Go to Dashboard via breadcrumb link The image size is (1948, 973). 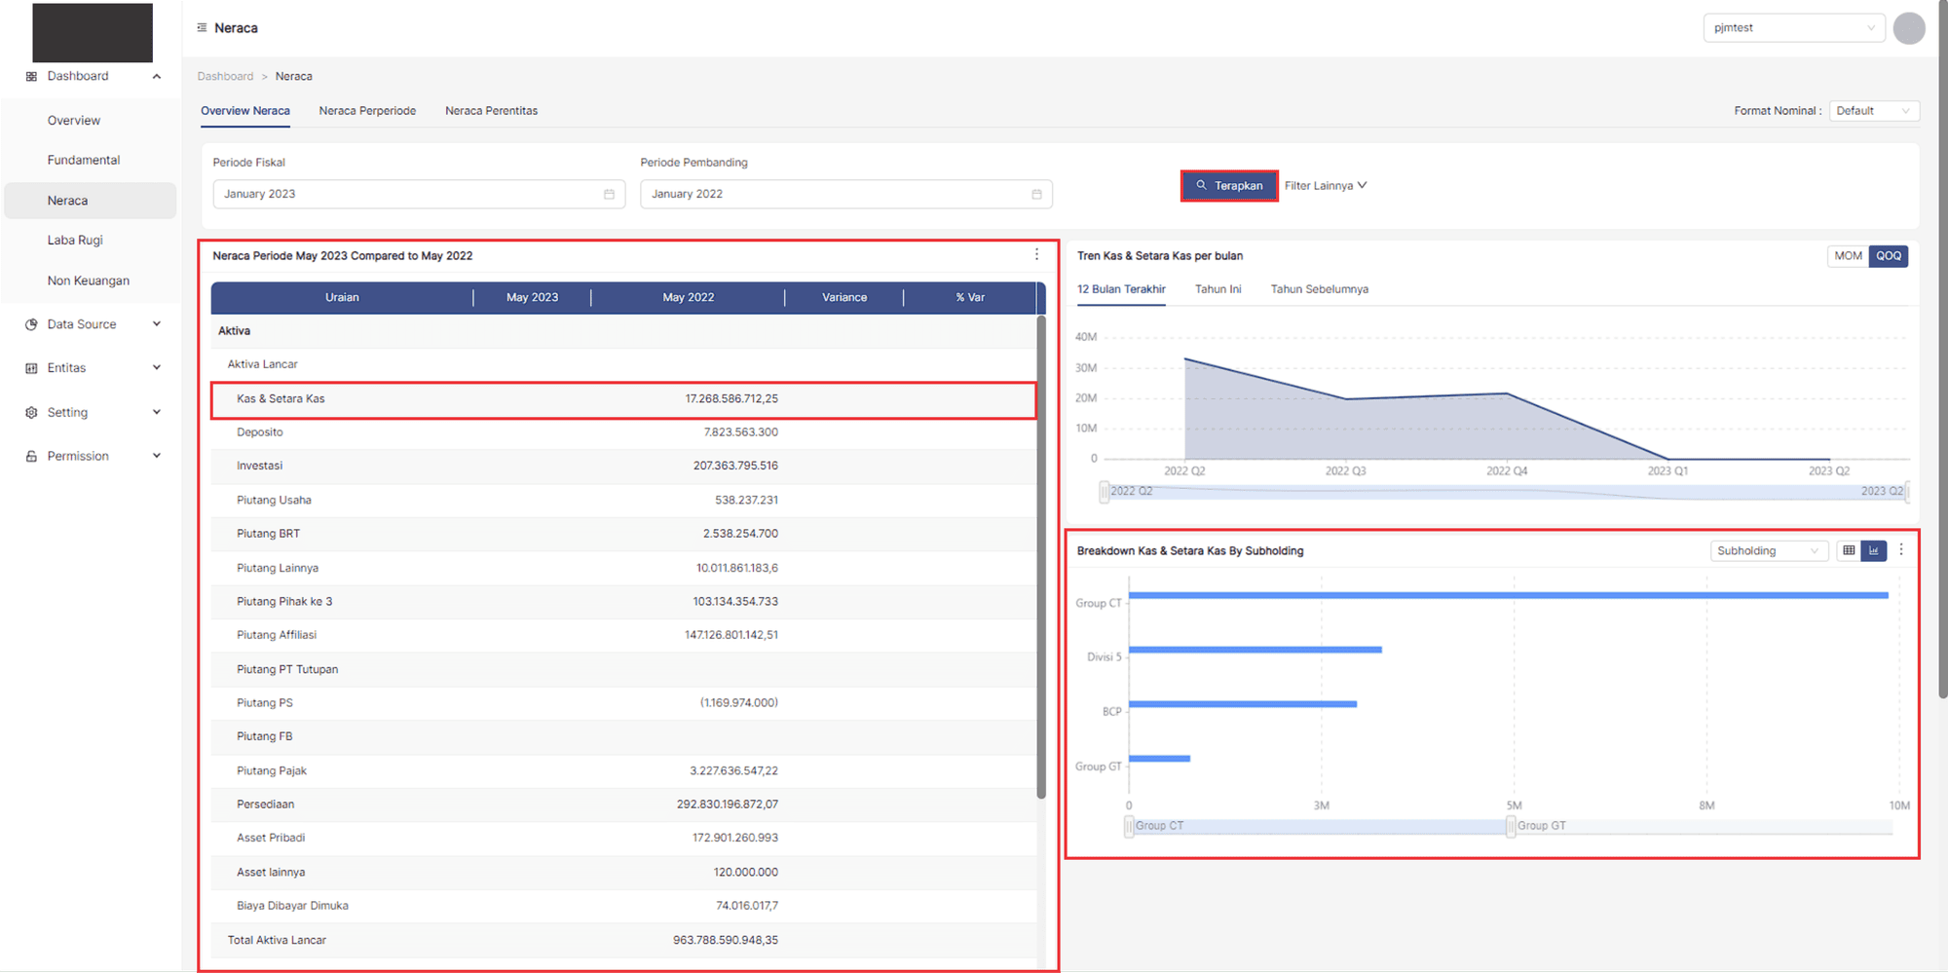tap(225, 76)
